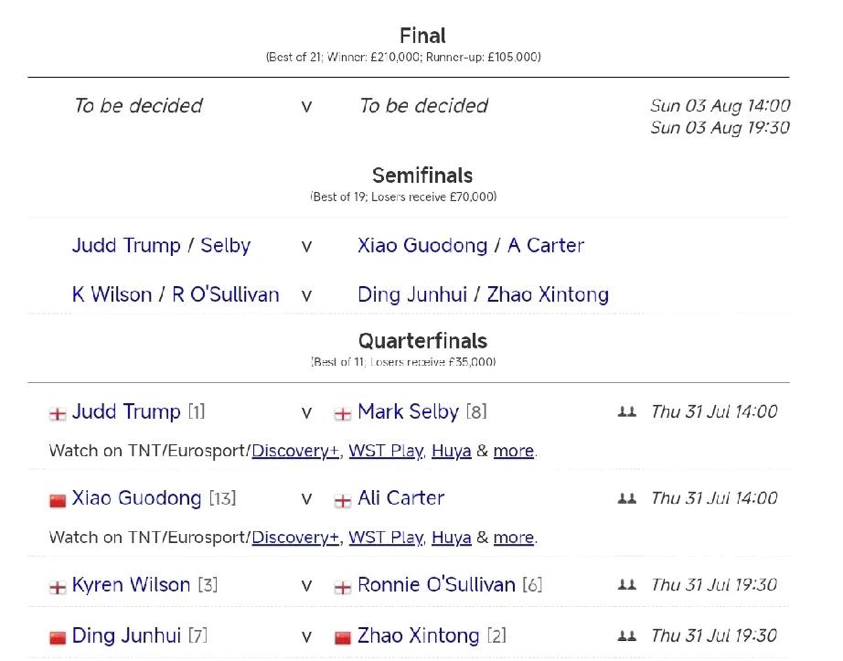Open 'Judd Trump / Selby' semifinal link

(x=161, y=246)
